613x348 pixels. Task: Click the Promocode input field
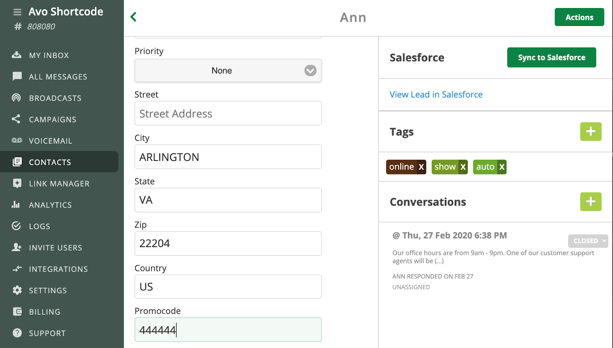[228, 329]
